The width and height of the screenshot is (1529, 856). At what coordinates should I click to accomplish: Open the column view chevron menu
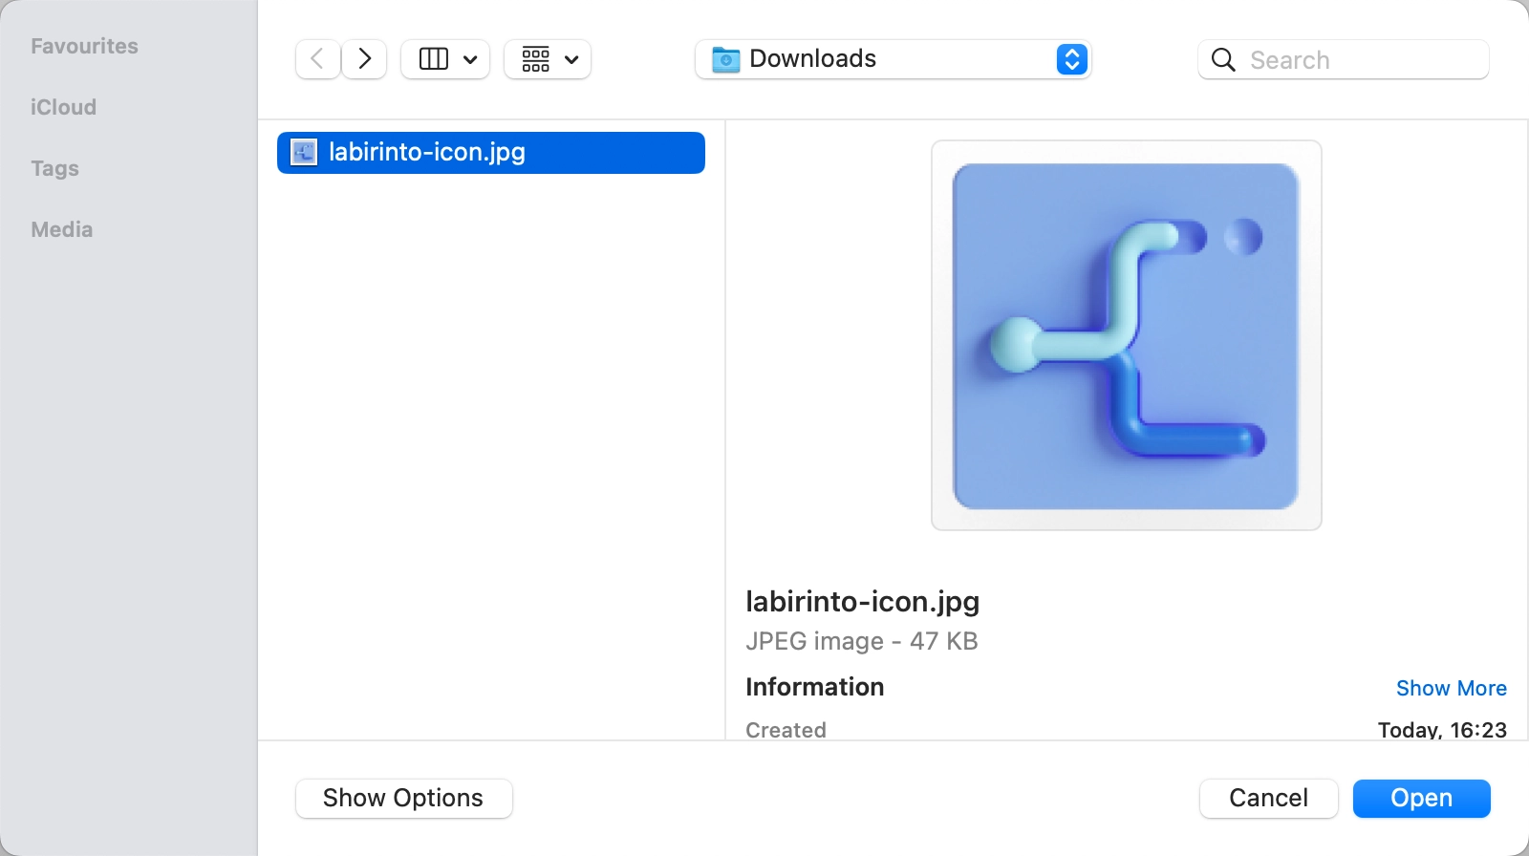(x=470, y=59)
